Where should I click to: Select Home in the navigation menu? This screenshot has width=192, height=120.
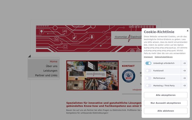[54, 62]
